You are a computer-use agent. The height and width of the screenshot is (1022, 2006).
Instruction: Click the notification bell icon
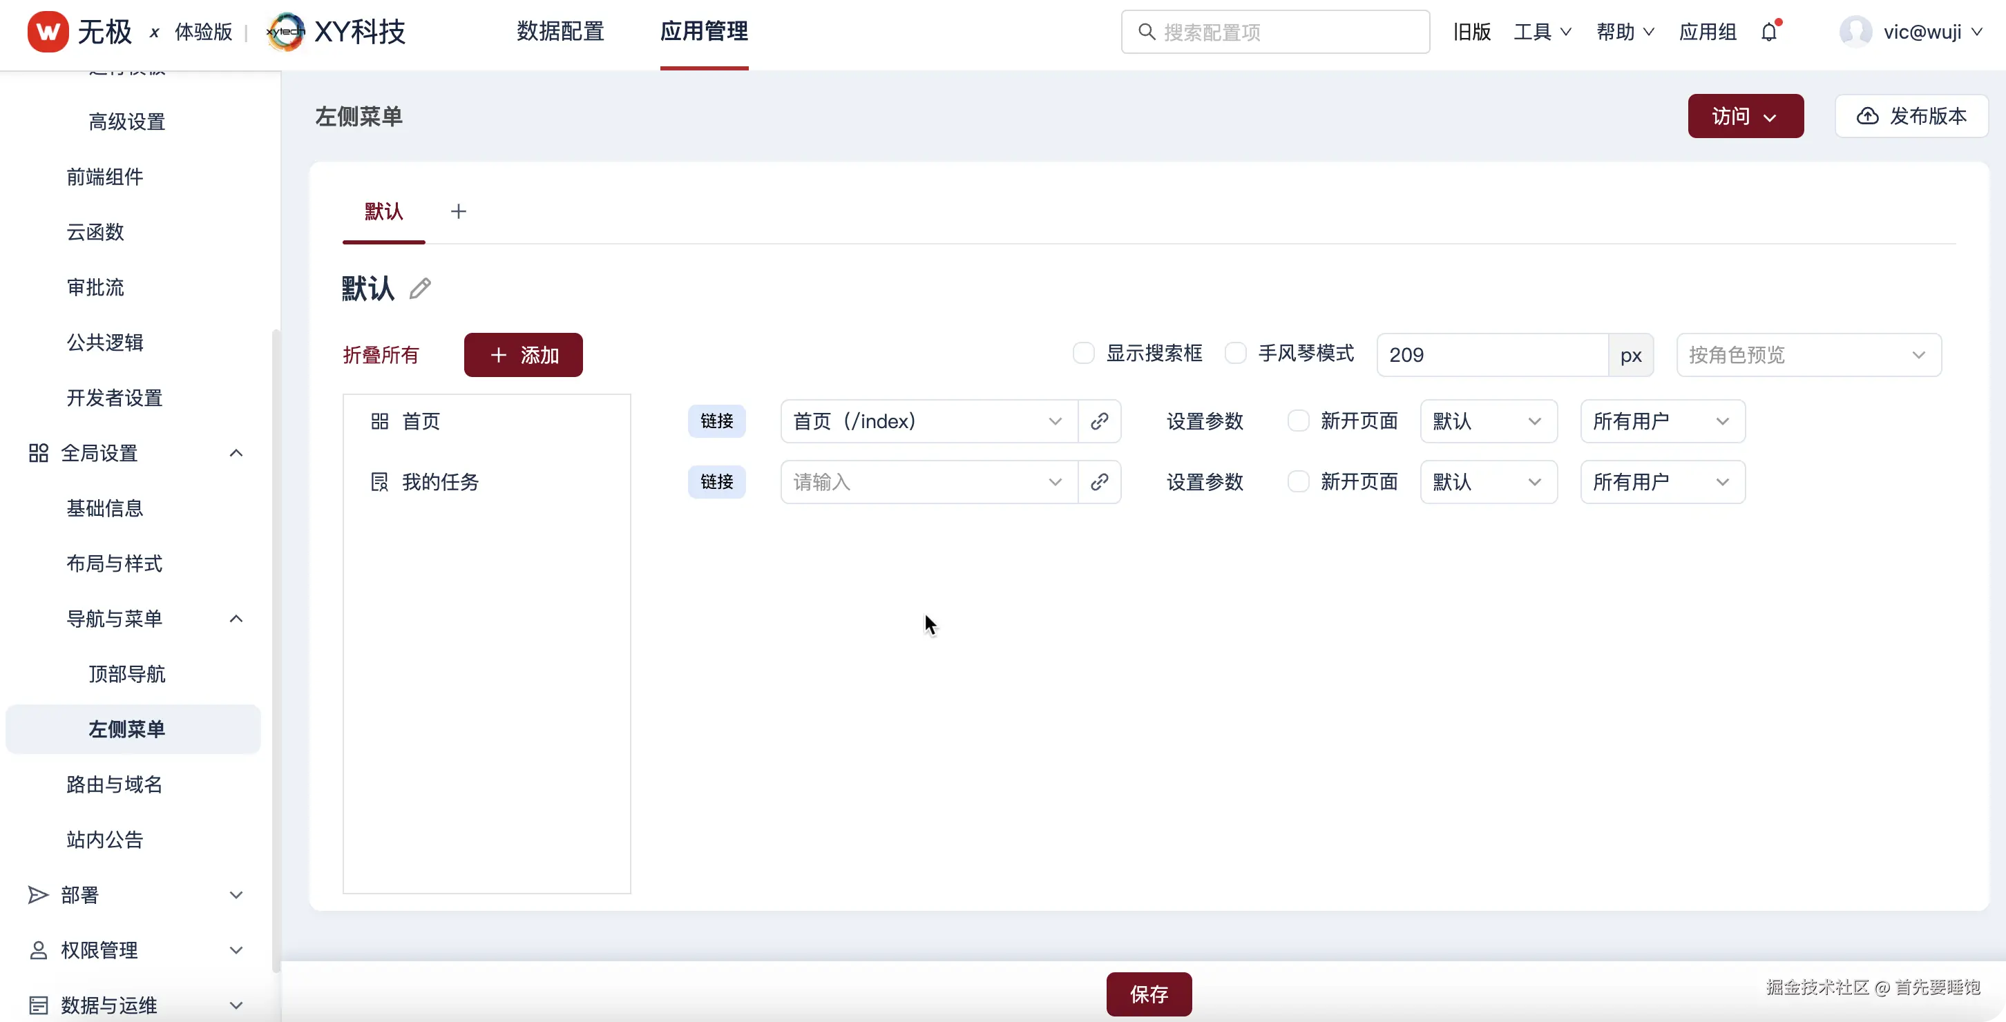[1768, 32]
